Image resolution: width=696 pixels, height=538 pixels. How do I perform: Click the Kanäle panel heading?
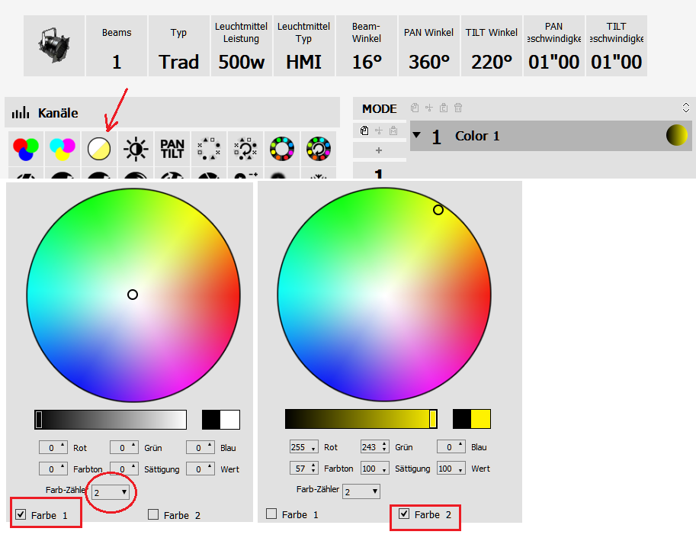point(58,113)
